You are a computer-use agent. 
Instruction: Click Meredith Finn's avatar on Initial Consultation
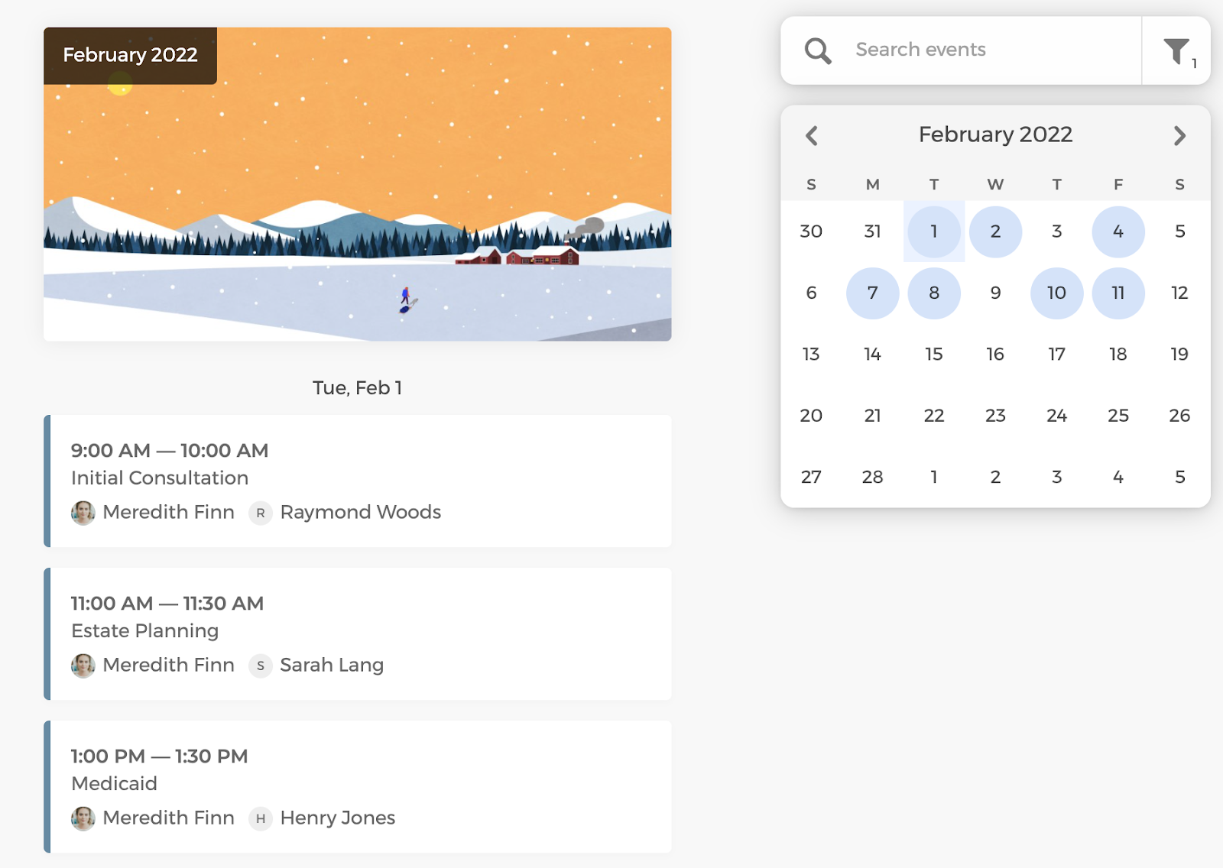tap(83, 512)
